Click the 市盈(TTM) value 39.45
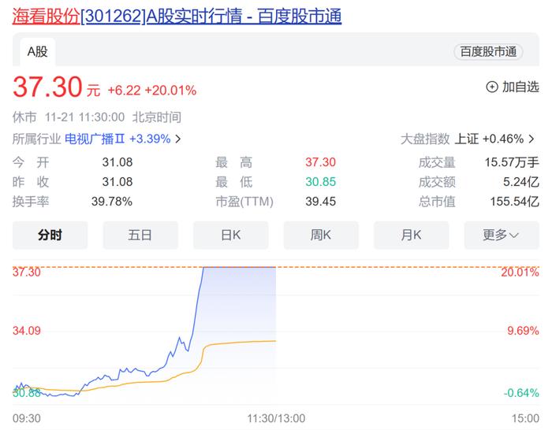 coord(320,202)
